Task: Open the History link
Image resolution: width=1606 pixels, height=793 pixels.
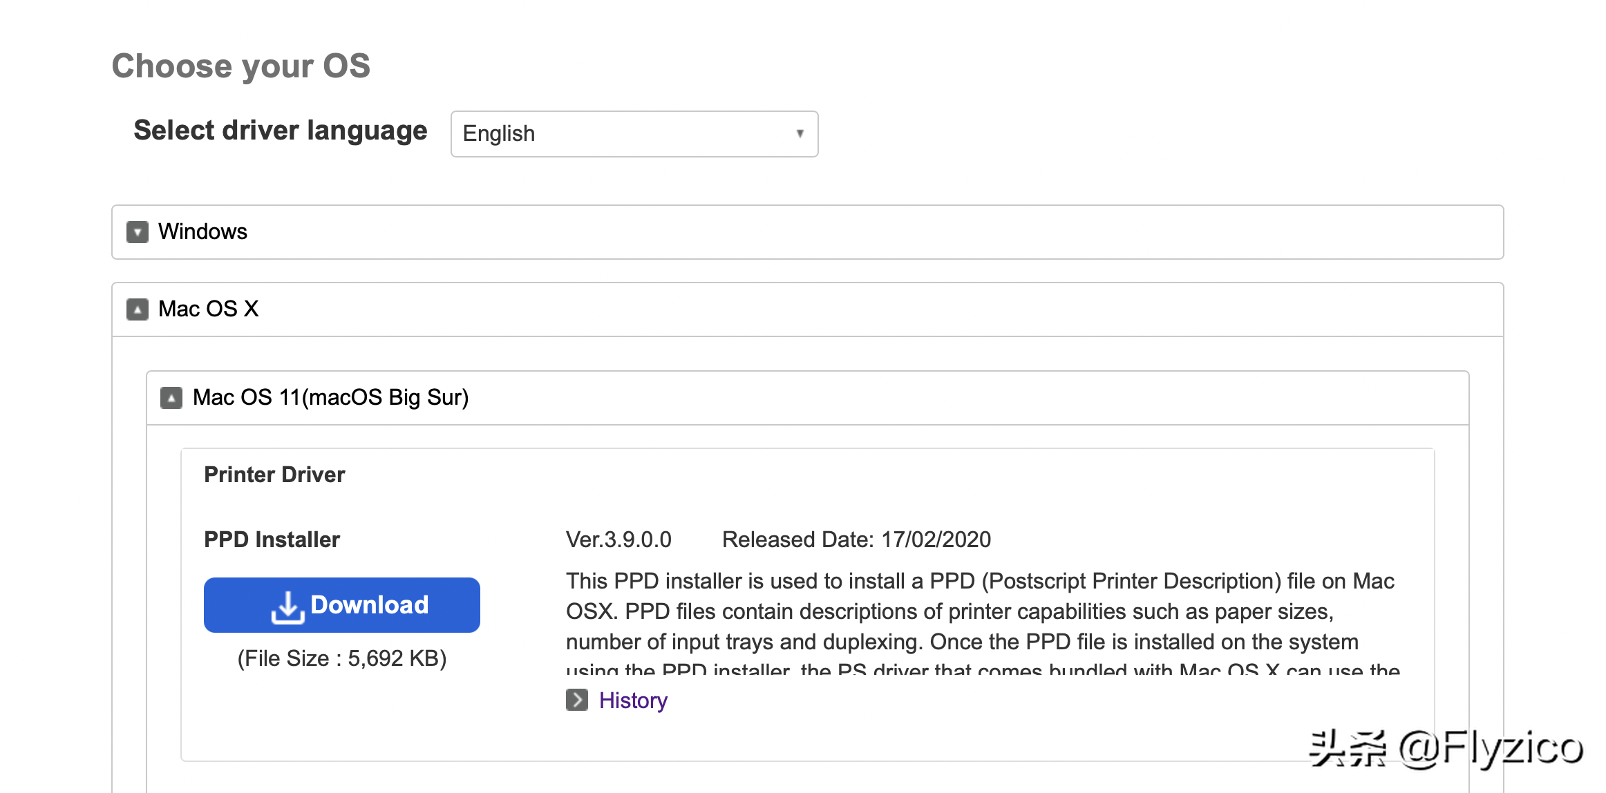Action: coord(633,700)
